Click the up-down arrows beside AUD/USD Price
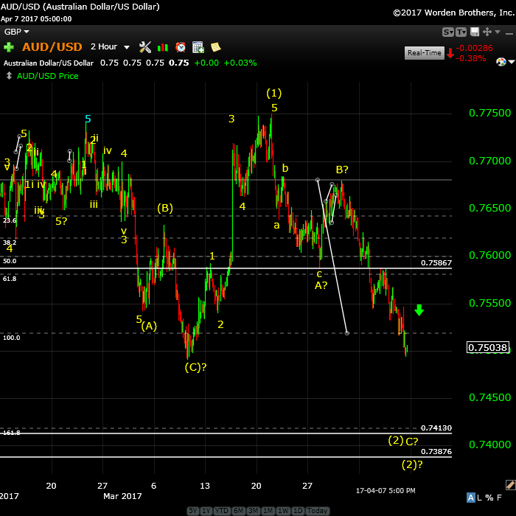Viewport: 516px width, 516px height. [9, 76]
